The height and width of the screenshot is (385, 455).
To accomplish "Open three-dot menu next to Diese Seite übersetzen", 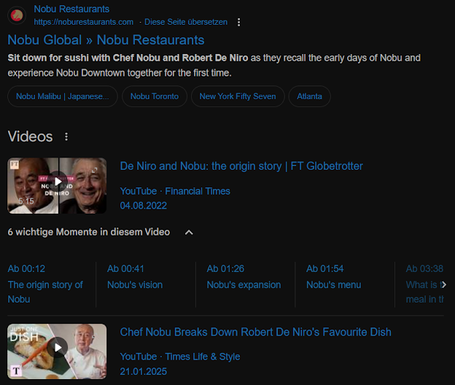I will (x=238, y=22).
